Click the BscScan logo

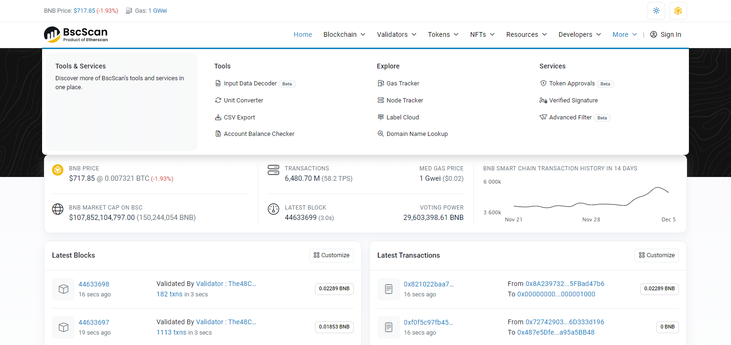76,34
